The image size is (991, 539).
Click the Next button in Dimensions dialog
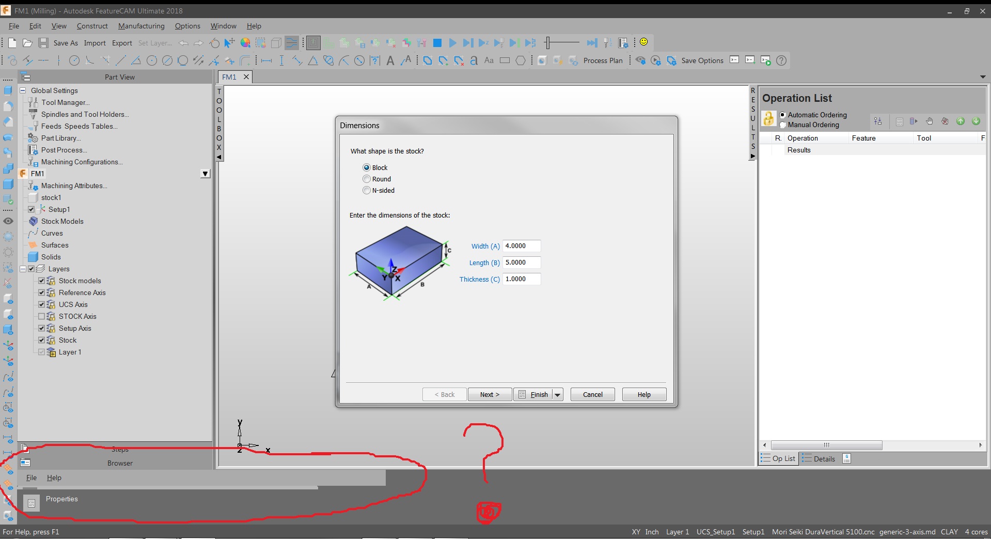point(489,394)
